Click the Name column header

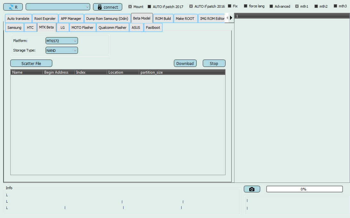pos(27,72)
